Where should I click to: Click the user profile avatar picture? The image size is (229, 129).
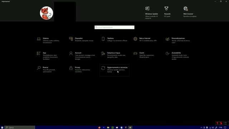coord(47,13)
